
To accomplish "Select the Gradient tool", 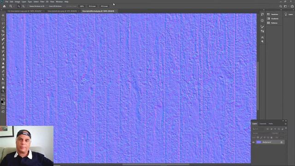I will 3,59.
